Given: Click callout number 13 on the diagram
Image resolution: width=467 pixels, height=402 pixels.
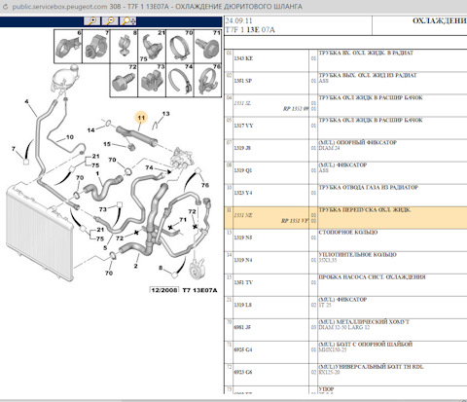Looking at the screenshot, I should (x=165, y=114).
